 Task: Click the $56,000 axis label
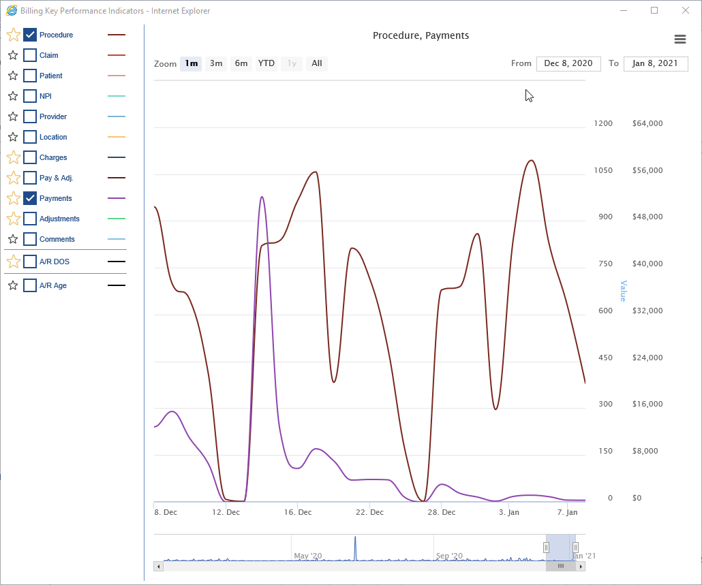pyautogui.click(x=647, y=170)
